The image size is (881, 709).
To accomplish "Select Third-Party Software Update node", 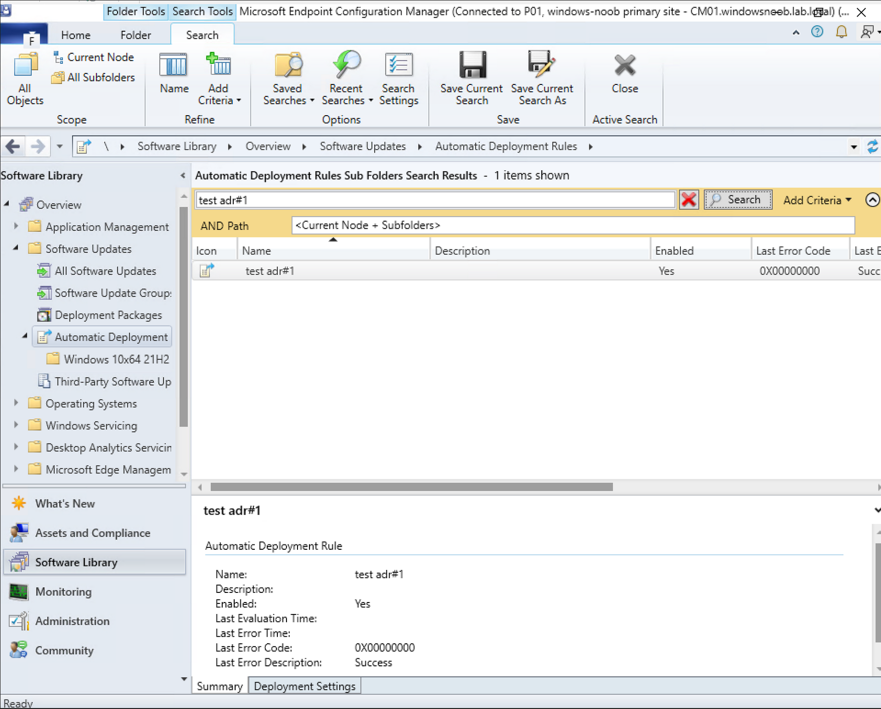I will 104,381.
